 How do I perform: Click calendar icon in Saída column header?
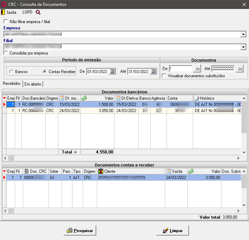coord(169,171)
